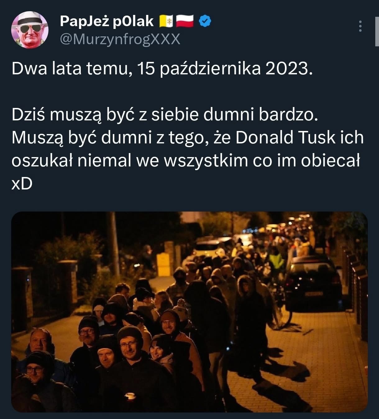This screenshot has width=379, height=419.
Task: Open the three-dot more options menu
Action: point(360,26)
